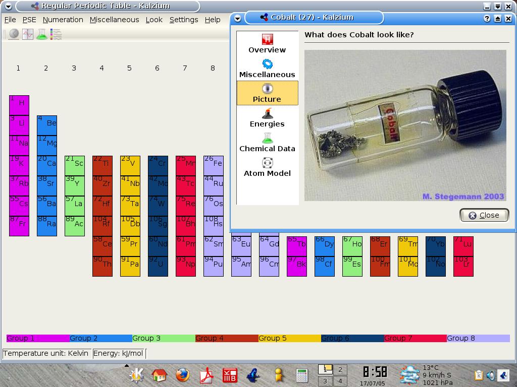
Task: Launch the red KB application icon
Action: [230, 375]
